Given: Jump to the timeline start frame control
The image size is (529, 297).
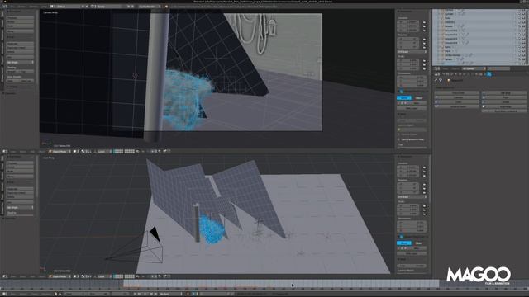Looking at the screenshot, I should click(135, 294).
